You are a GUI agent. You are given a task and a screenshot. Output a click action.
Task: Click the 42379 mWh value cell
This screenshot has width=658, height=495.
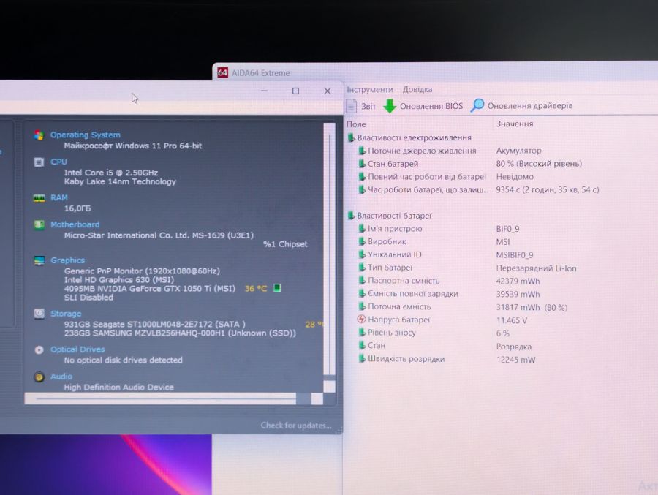click(x=518, y=281)
